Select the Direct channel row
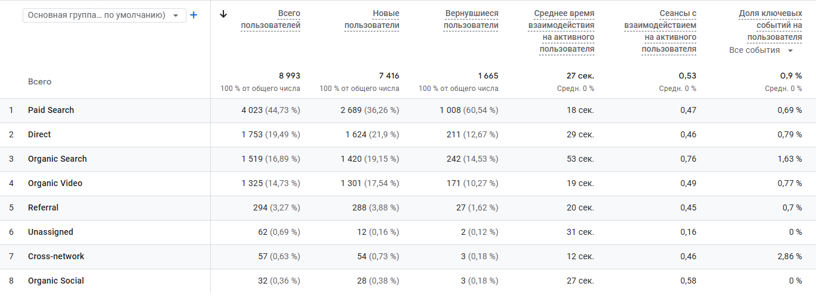 click(39, 134)
